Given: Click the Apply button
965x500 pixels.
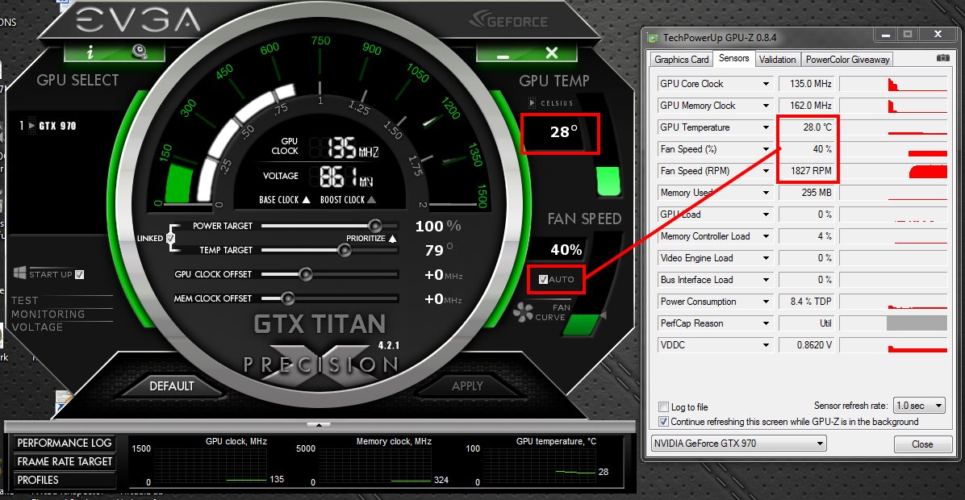Looking at the screenshot, I should coord(467,386).
